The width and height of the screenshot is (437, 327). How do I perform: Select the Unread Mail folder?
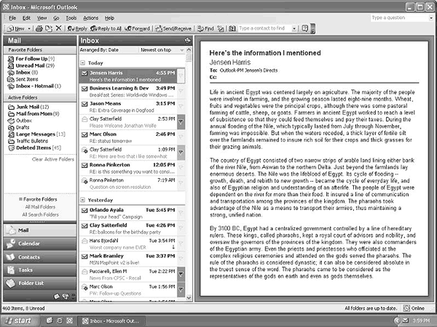[31, 65]
